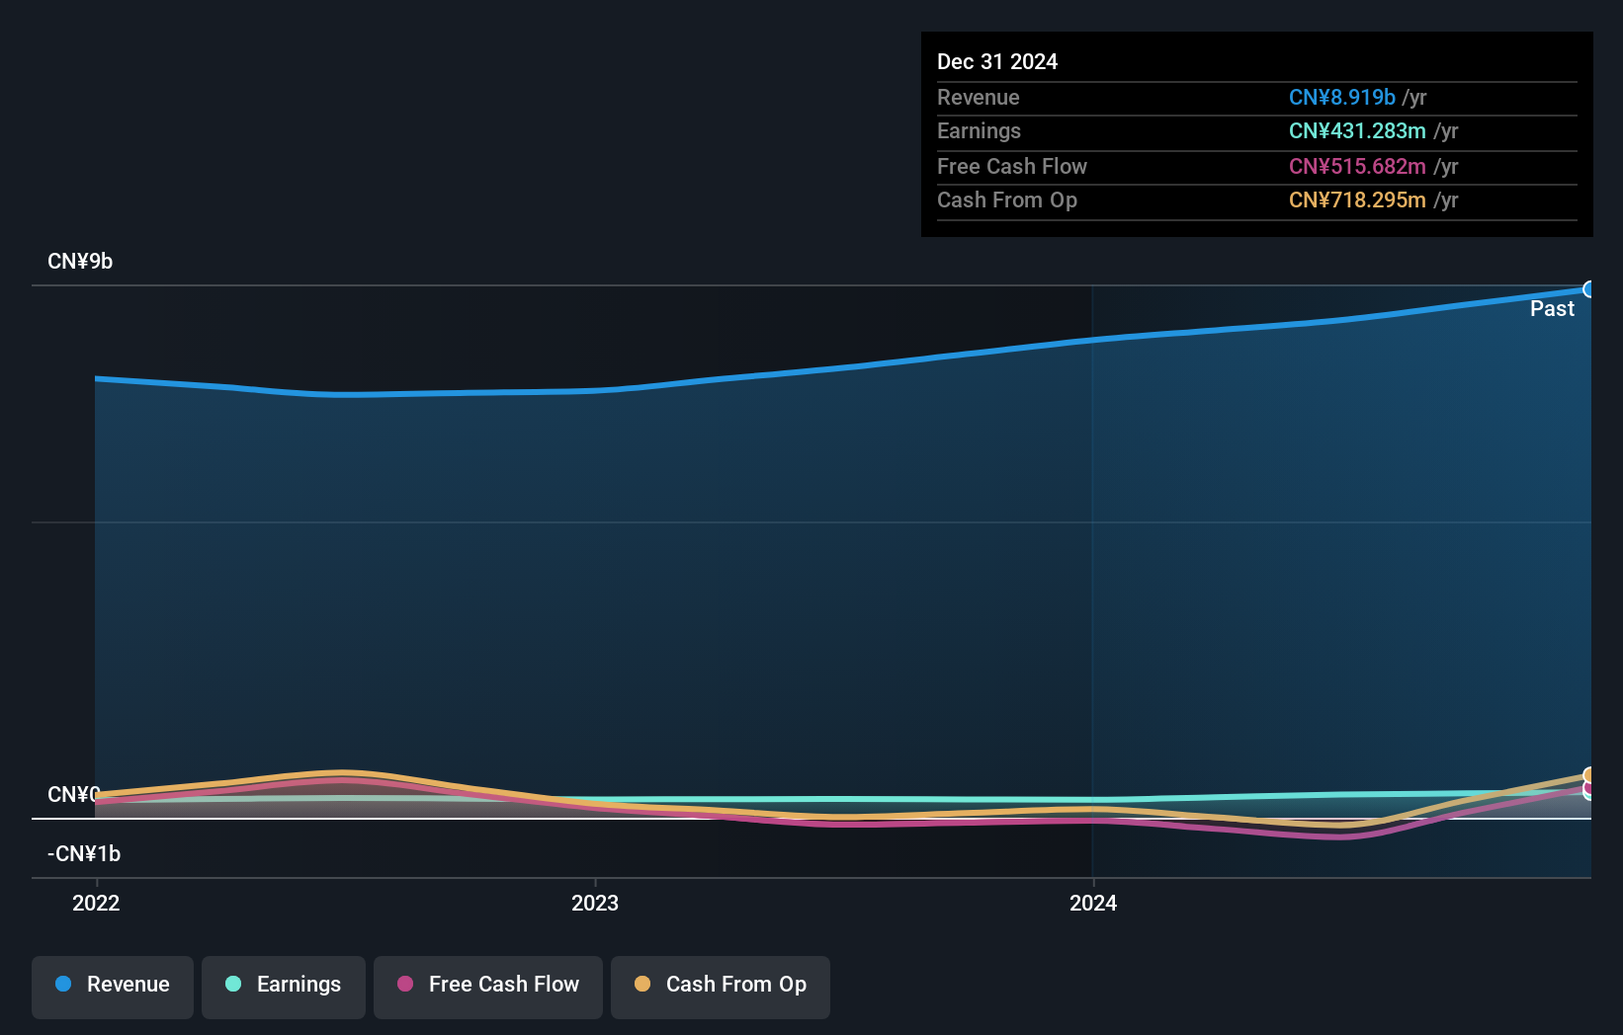The image size is (1623, 1035).
Task: Toggle the Revenue series visibility
Action: coord(112,985)
